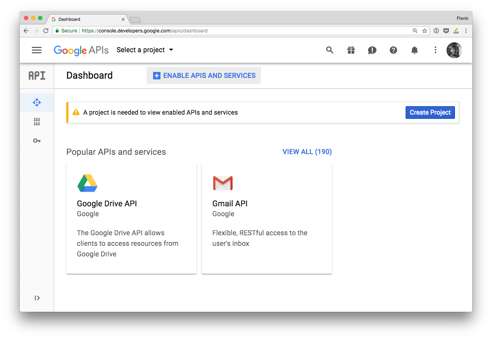Click the send feedback alert icon

(x=372, y=50)
